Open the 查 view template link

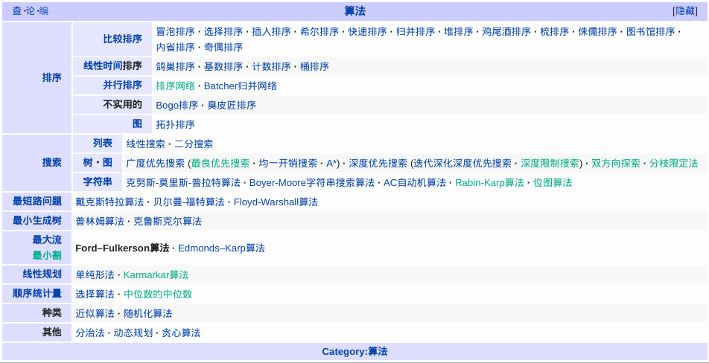tap(16, 11)
